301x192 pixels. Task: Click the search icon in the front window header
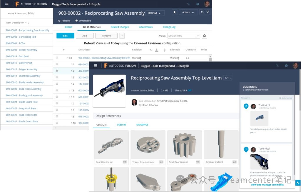(277, 66)
